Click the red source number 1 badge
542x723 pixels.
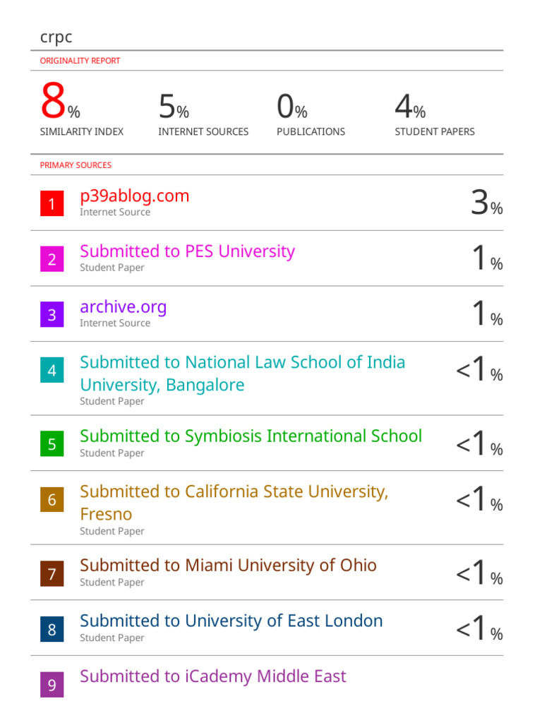click(x=52, y=204)
